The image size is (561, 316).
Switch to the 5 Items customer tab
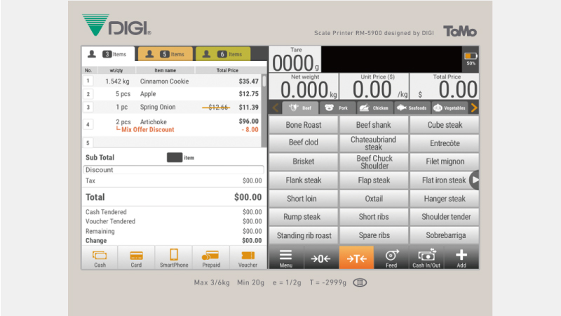coord(165,54)
